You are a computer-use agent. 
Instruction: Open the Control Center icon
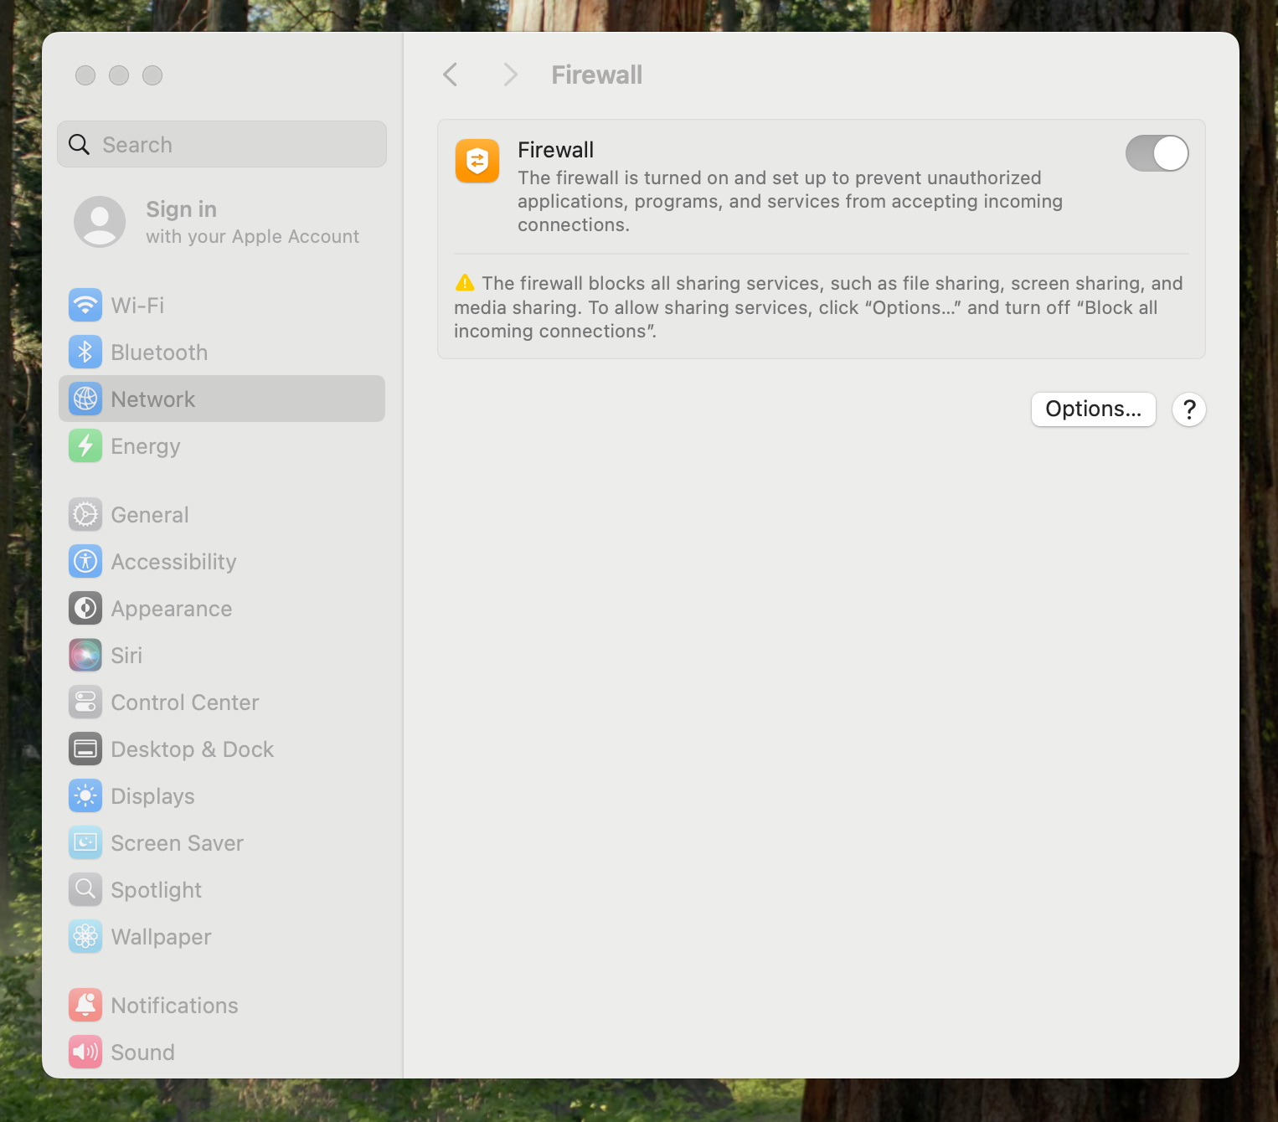coord(85,703)
